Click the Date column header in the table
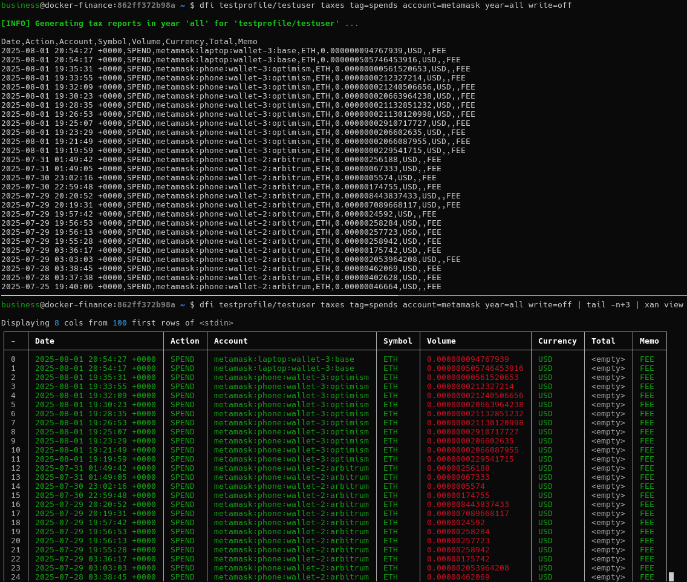687x582 pixels. [x=45, y=341]
